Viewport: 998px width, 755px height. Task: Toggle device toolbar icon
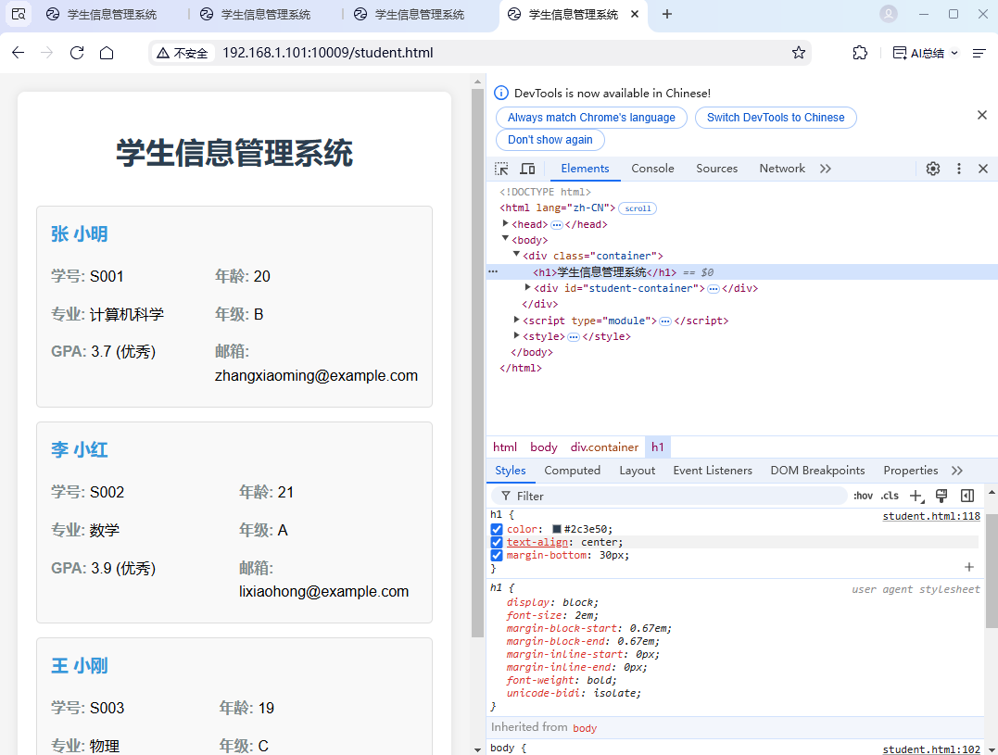(527, 169)
